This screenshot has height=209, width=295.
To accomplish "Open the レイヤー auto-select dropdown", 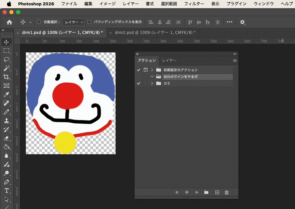I will (73, 22).
